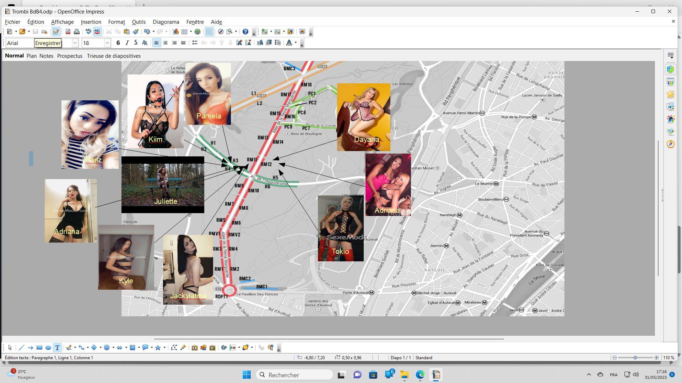The image size is (682, 383).
Task: Switch to Trieuse de diapositives tab
Action: pos(114,56)
